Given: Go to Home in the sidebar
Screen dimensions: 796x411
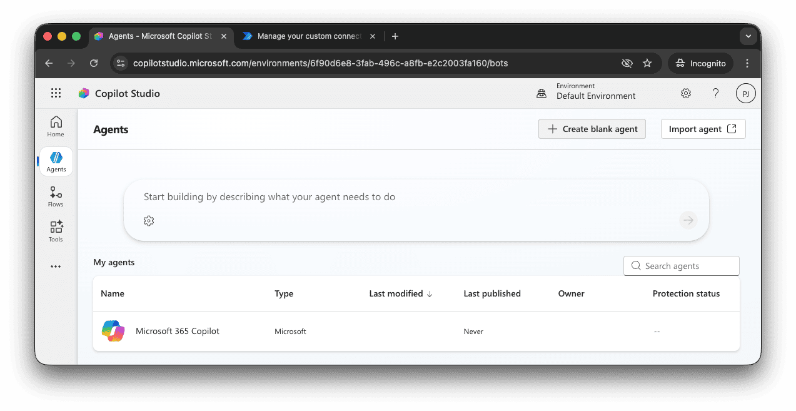Looking at the screenshot, I should pos(56,126).
